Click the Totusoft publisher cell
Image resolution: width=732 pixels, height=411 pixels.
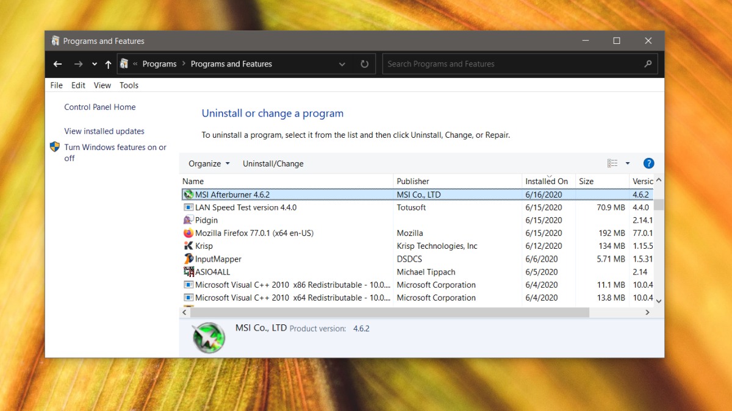[411, 207]
